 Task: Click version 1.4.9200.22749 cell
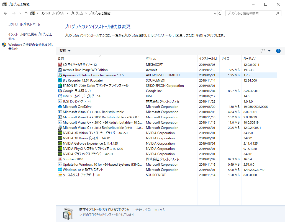point(254,170)
